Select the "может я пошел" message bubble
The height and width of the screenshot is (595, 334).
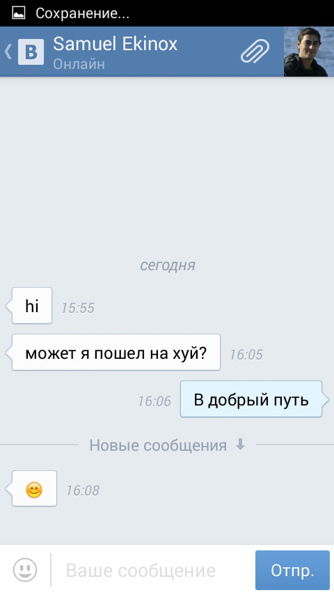click(x=113, y=352)
